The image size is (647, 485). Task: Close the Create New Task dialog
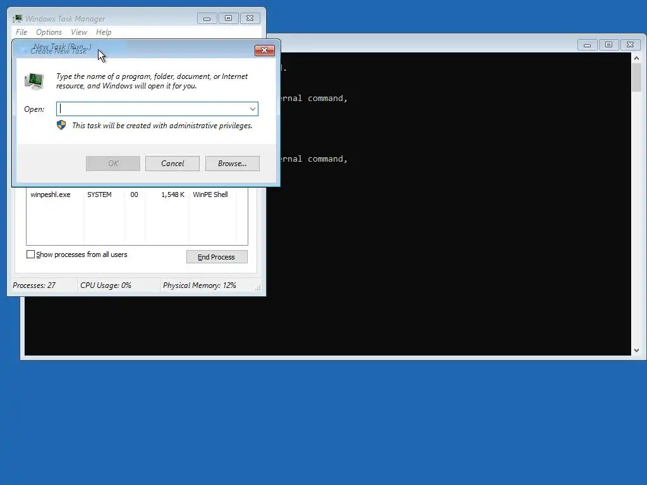click(265, 51)
